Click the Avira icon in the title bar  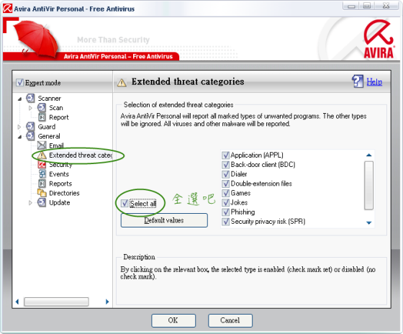coord(7,9)
